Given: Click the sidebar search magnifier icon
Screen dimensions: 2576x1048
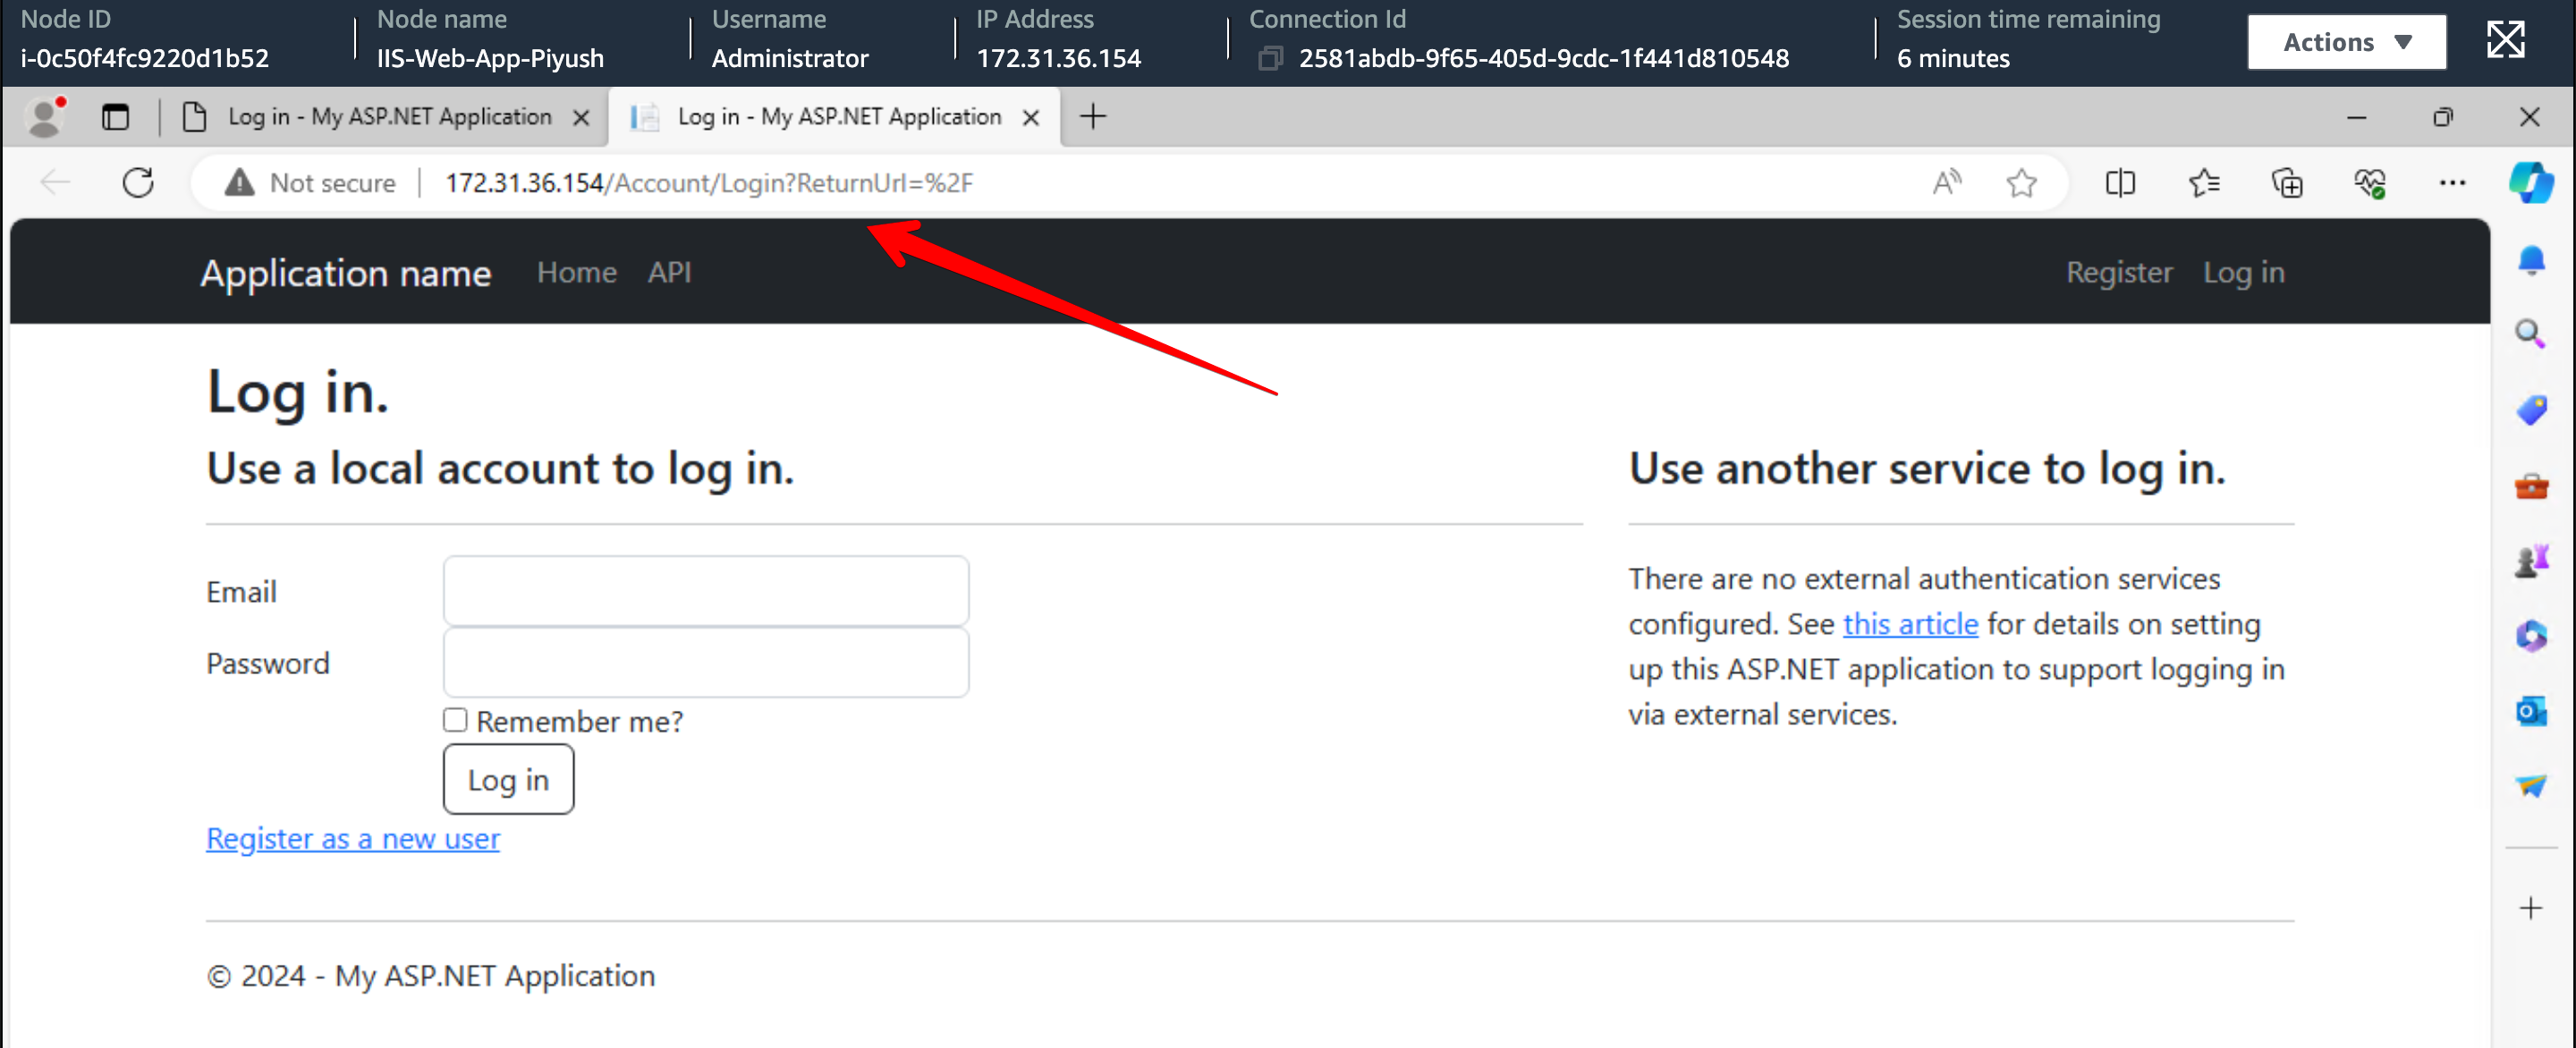Looking at the screenshot, I should click(2530, 334).
